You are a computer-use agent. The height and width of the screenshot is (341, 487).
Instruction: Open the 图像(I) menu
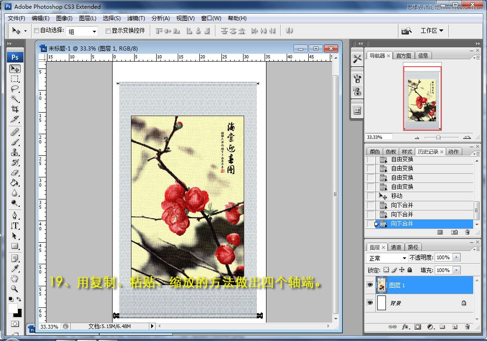pyautogui.click(x=64, y=18)
